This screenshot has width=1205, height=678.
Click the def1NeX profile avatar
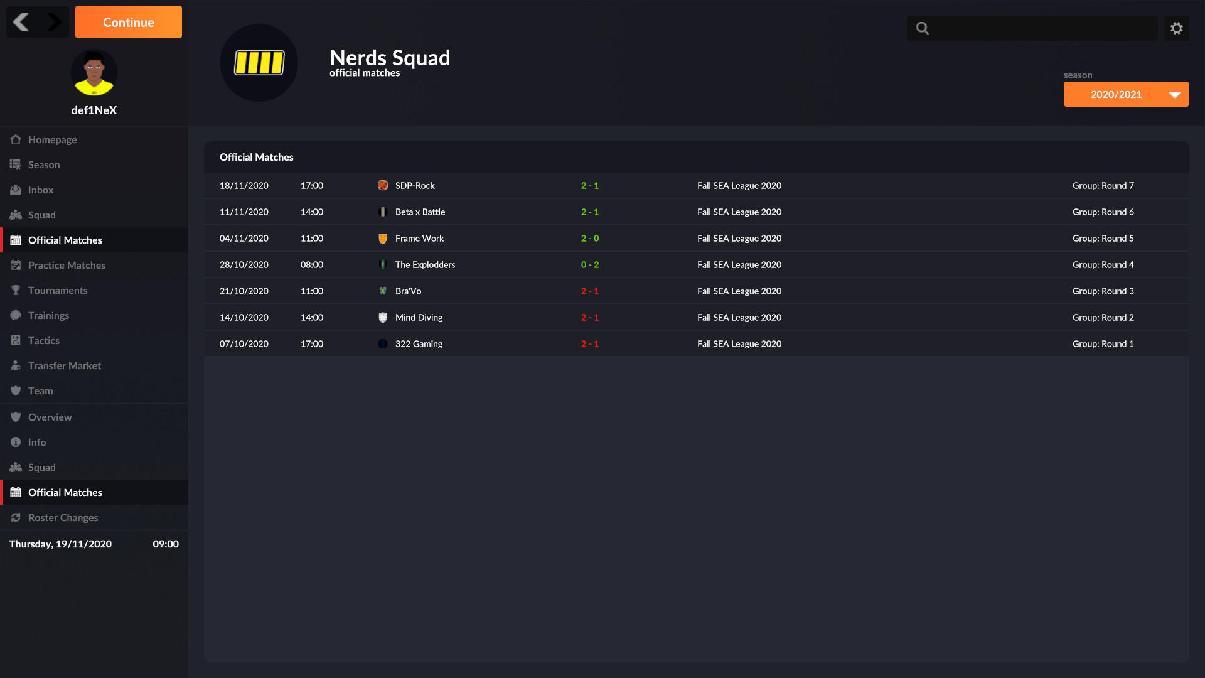pyautogui.click(x=94, y=73)
